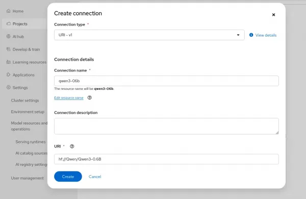Click the Settings gear icon
This screenshot has width=306, height=199.
tap(8, 87)
